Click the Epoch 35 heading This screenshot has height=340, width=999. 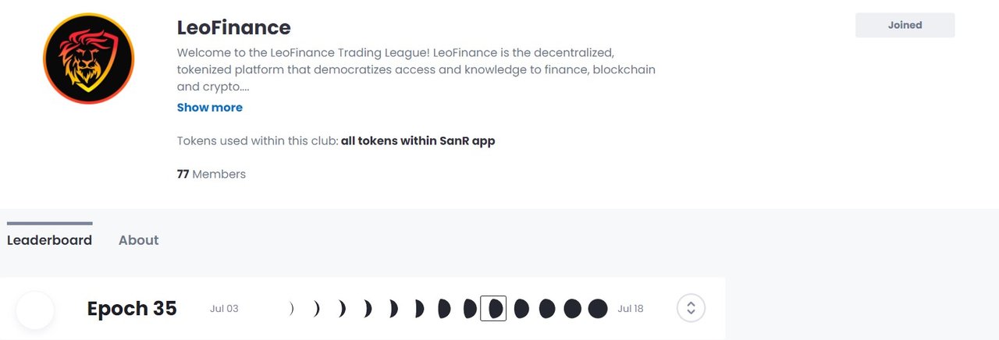tap(132, 309)
